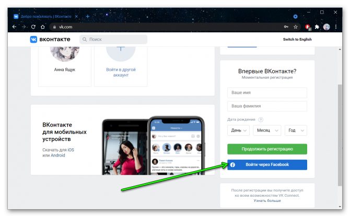Click the Моментальная регистрация subtitle
350x217 pixels.
pos(267,78)
